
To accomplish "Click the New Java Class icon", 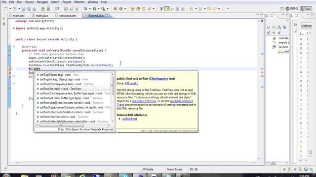I will click(121, 9).
